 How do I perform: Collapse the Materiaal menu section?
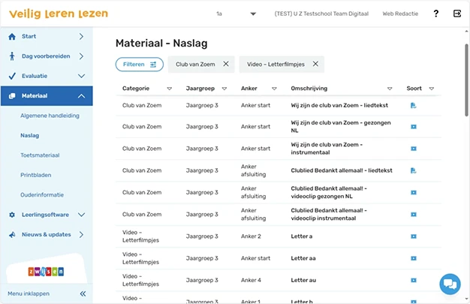[x=82, y=96]
